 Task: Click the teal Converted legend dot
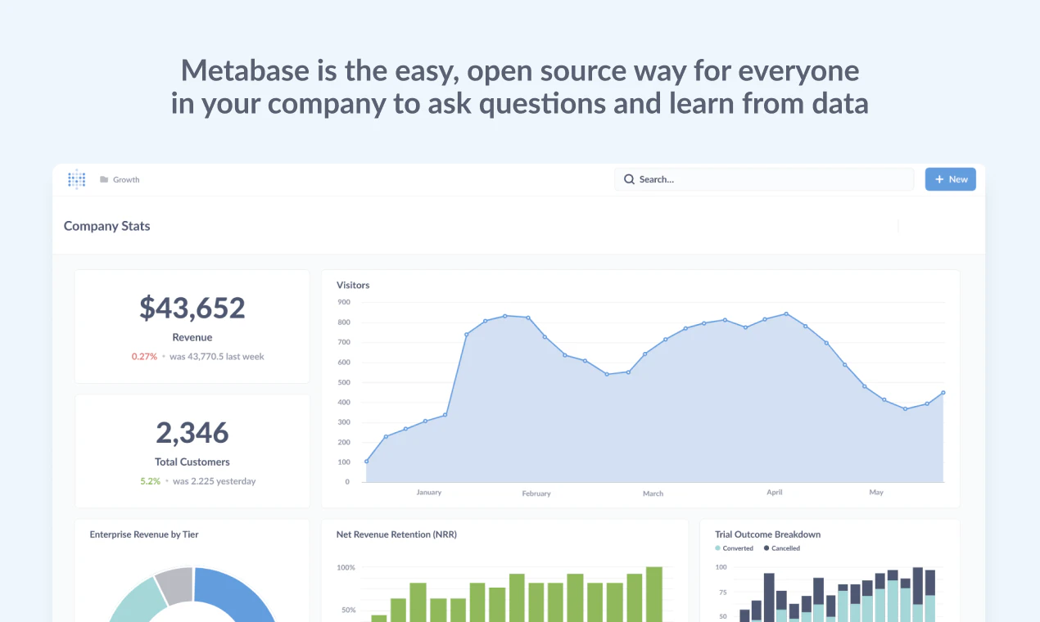coord(718,548)
